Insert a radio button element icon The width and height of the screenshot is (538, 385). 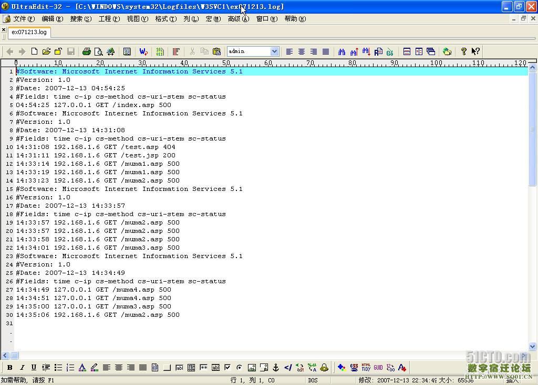coord(239,368)
